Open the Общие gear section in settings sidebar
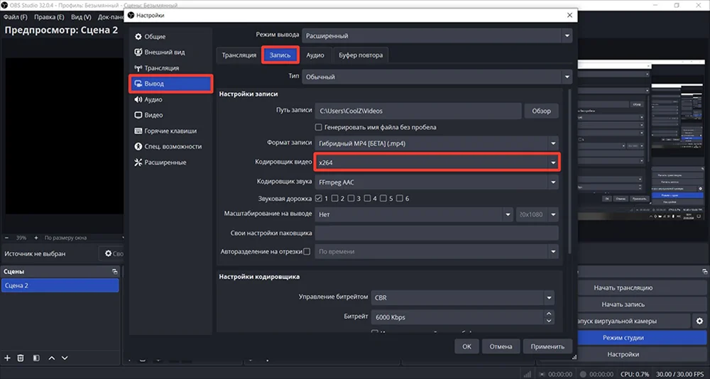The width and height of the screenshot is (710, 379). (x=170, y=37)
